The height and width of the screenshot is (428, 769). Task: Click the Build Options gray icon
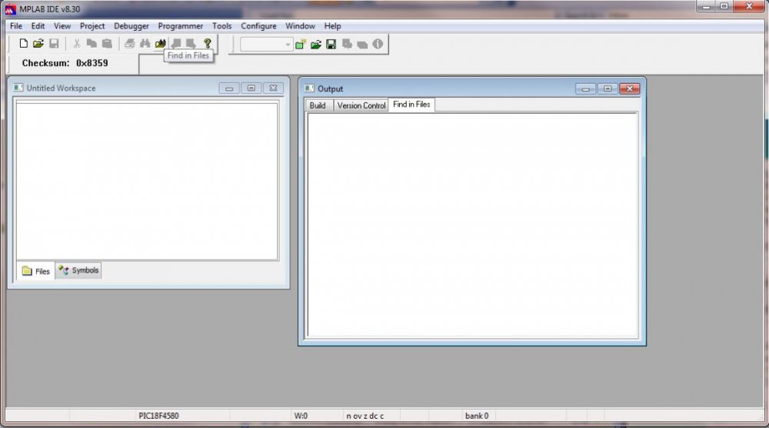pyautogui.click(x=347, y=44)
